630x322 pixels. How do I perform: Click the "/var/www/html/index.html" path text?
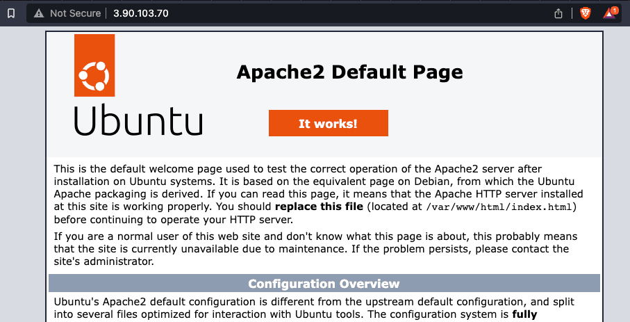(498, 207)
